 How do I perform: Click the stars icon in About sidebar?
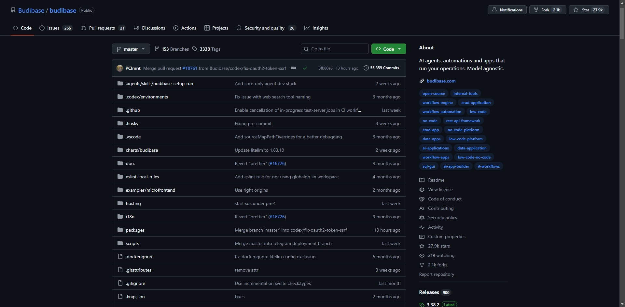click(x=422, y=246)
